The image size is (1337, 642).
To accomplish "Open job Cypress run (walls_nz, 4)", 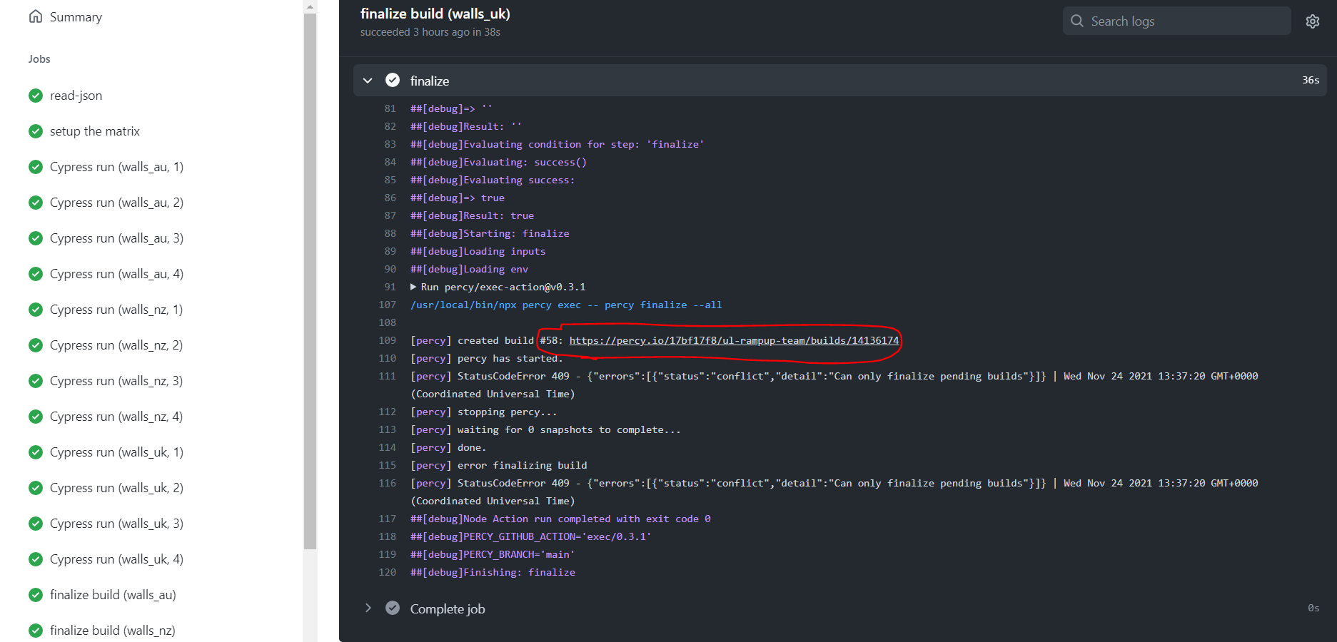I will tap(116, 417).
